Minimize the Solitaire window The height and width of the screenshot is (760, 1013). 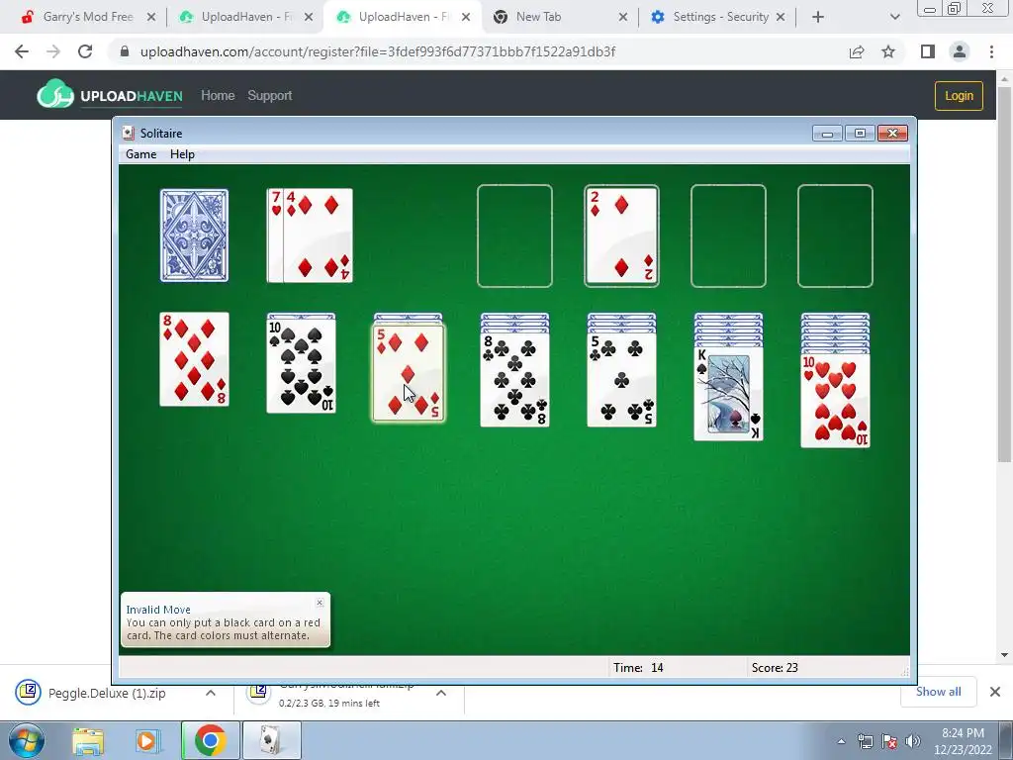point(827,134)
